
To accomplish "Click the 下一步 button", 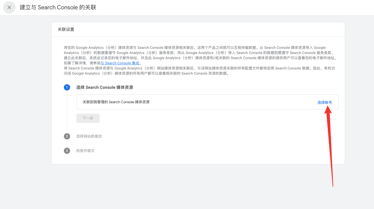I will point(88,118).
